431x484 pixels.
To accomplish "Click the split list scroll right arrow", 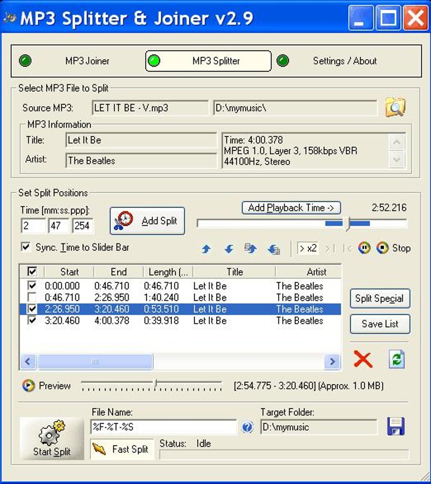I will coord(333,362).
